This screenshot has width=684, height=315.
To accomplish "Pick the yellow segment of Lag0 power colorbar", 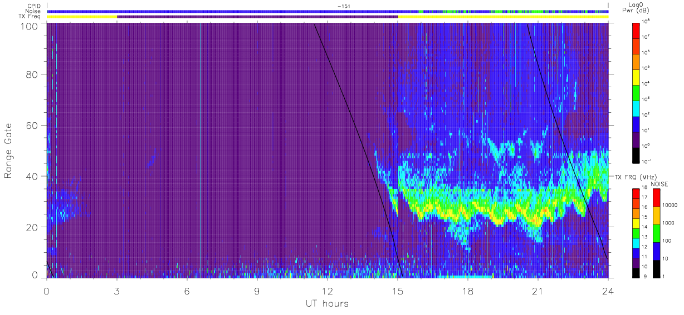I will coord(636,76).
